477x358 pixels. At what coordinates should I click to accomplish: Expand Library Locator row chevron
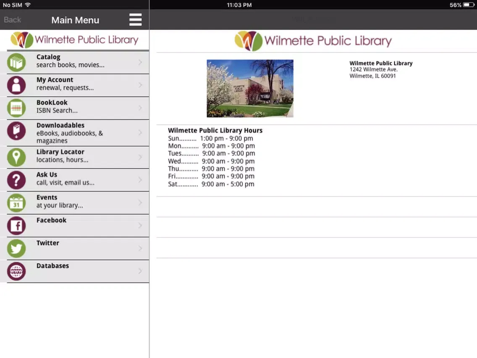click(140, 157)
